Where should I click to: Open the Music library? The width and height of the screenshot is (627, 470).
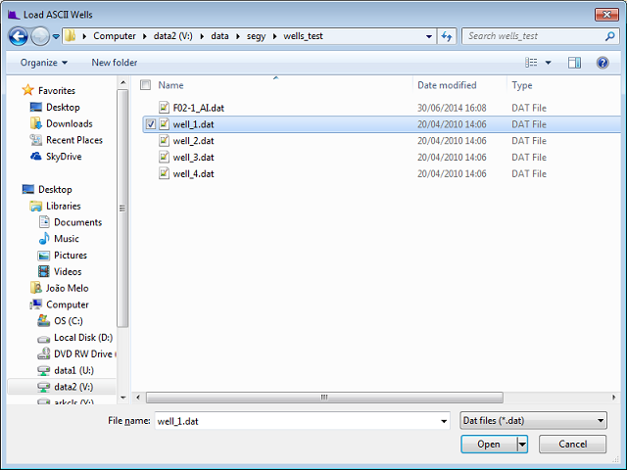pyautogui.click(x=67, y=239)
